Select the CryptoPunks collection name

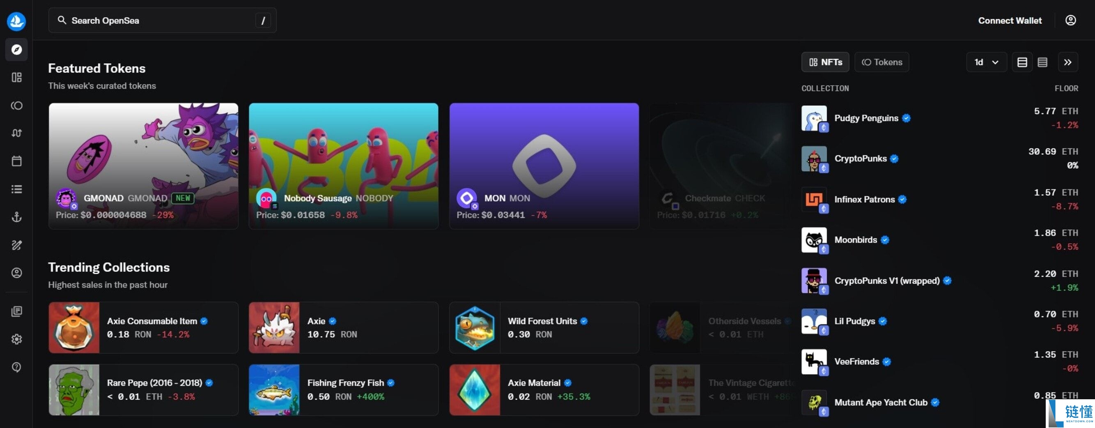861,159
